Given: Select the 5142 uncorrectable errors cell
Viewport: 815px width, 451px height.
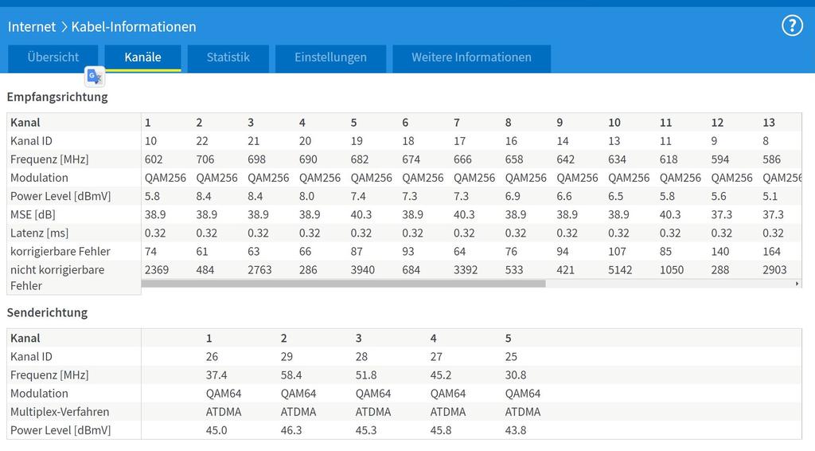Looking at the screenshot, I should [620, 270].
